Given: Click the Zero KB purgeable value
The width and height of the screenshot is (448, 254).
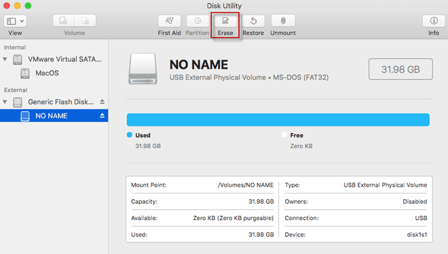Looking at the screenshot, I should [233, 218].
